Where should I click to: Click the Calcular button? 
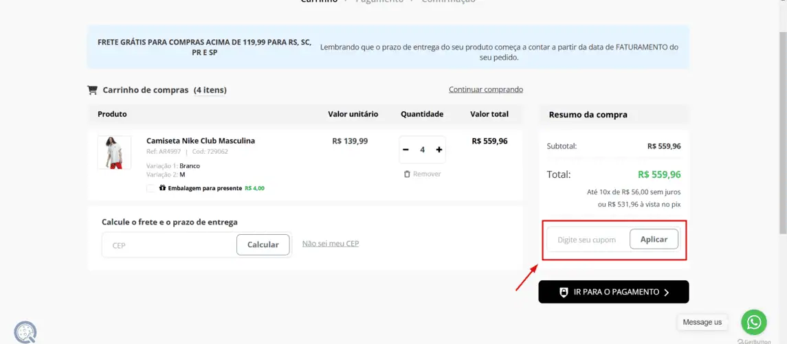[x=263, y=244]
